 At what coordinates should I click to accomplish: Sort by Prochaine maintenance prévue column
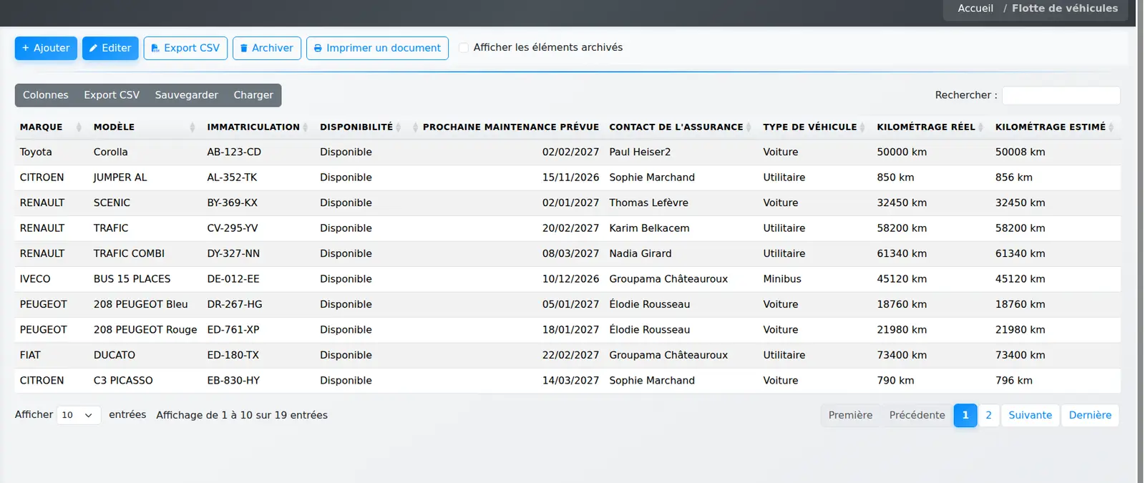pos(506,127)
